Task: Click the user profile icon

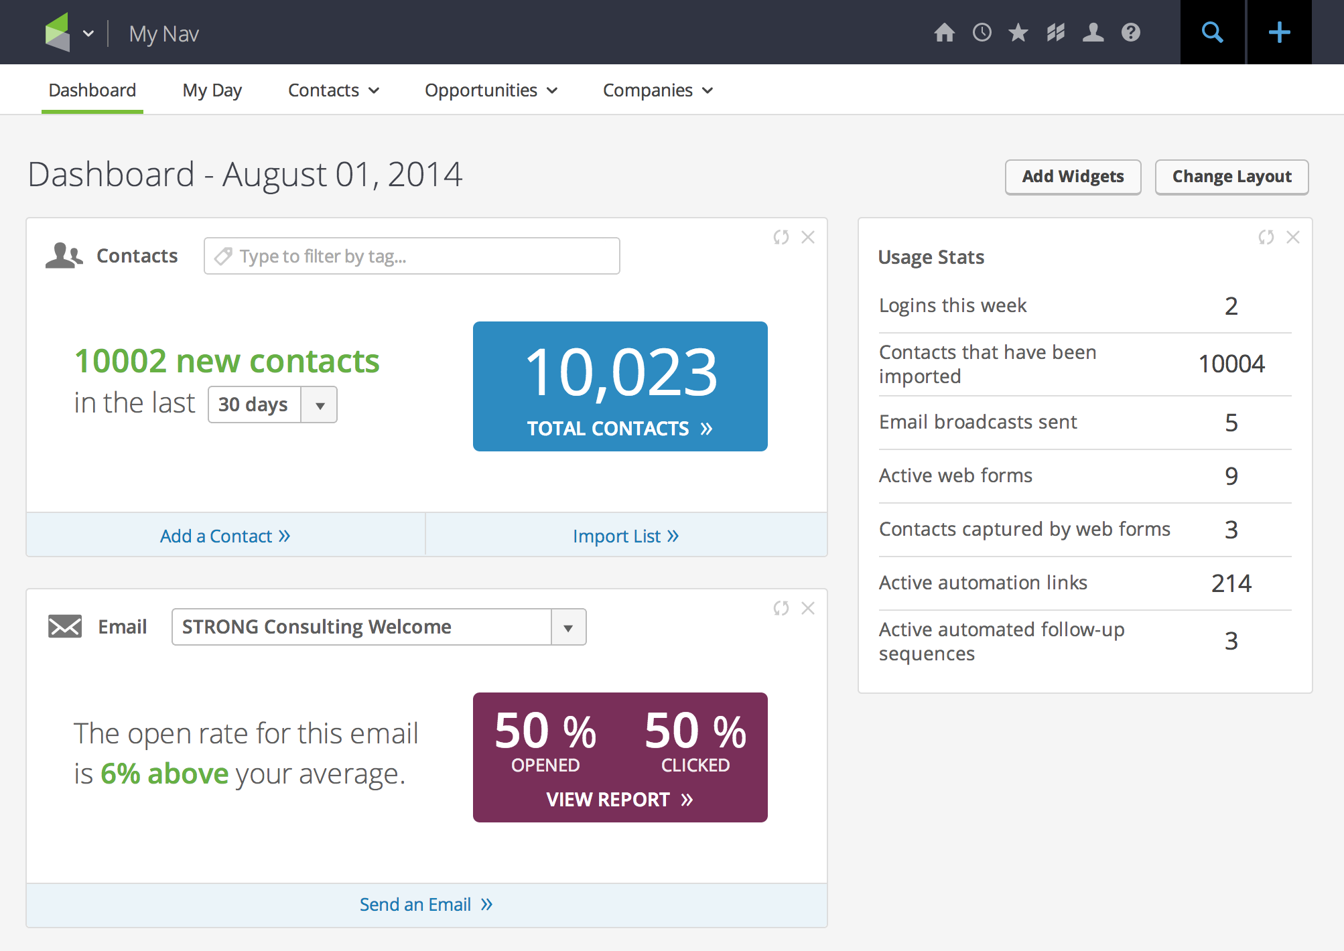Action: [1093, 32]
